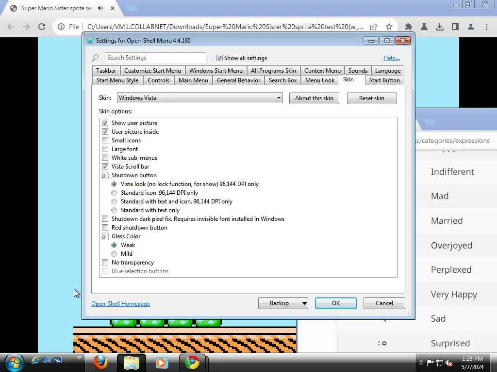Open the Help link
Viewport: 497px width, 372px height.
pyautogui.click(x=392, y=58)
